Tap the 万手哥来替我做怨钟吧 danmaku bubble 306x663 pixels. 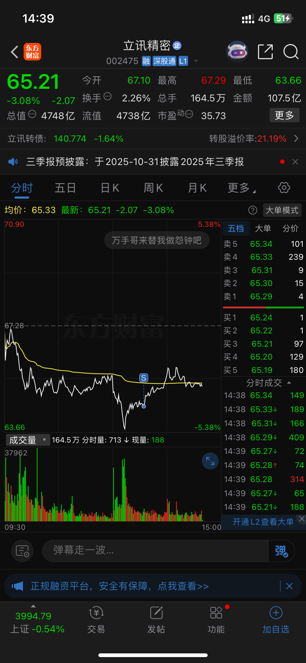[x=157, y=240]
